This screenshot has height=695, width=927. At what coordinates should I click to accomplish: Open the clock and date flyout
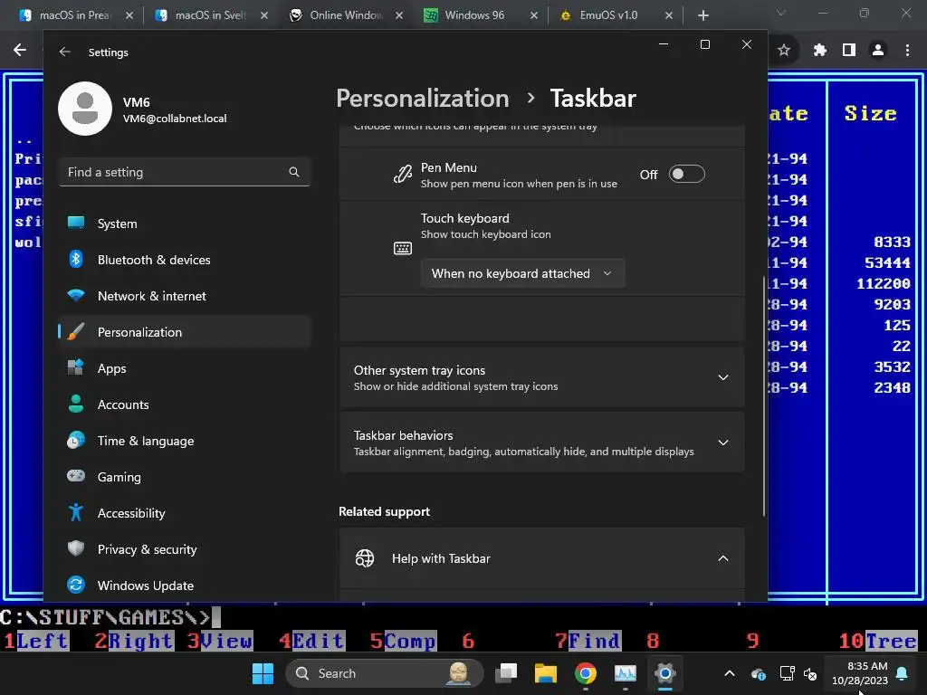click(860, 673)
